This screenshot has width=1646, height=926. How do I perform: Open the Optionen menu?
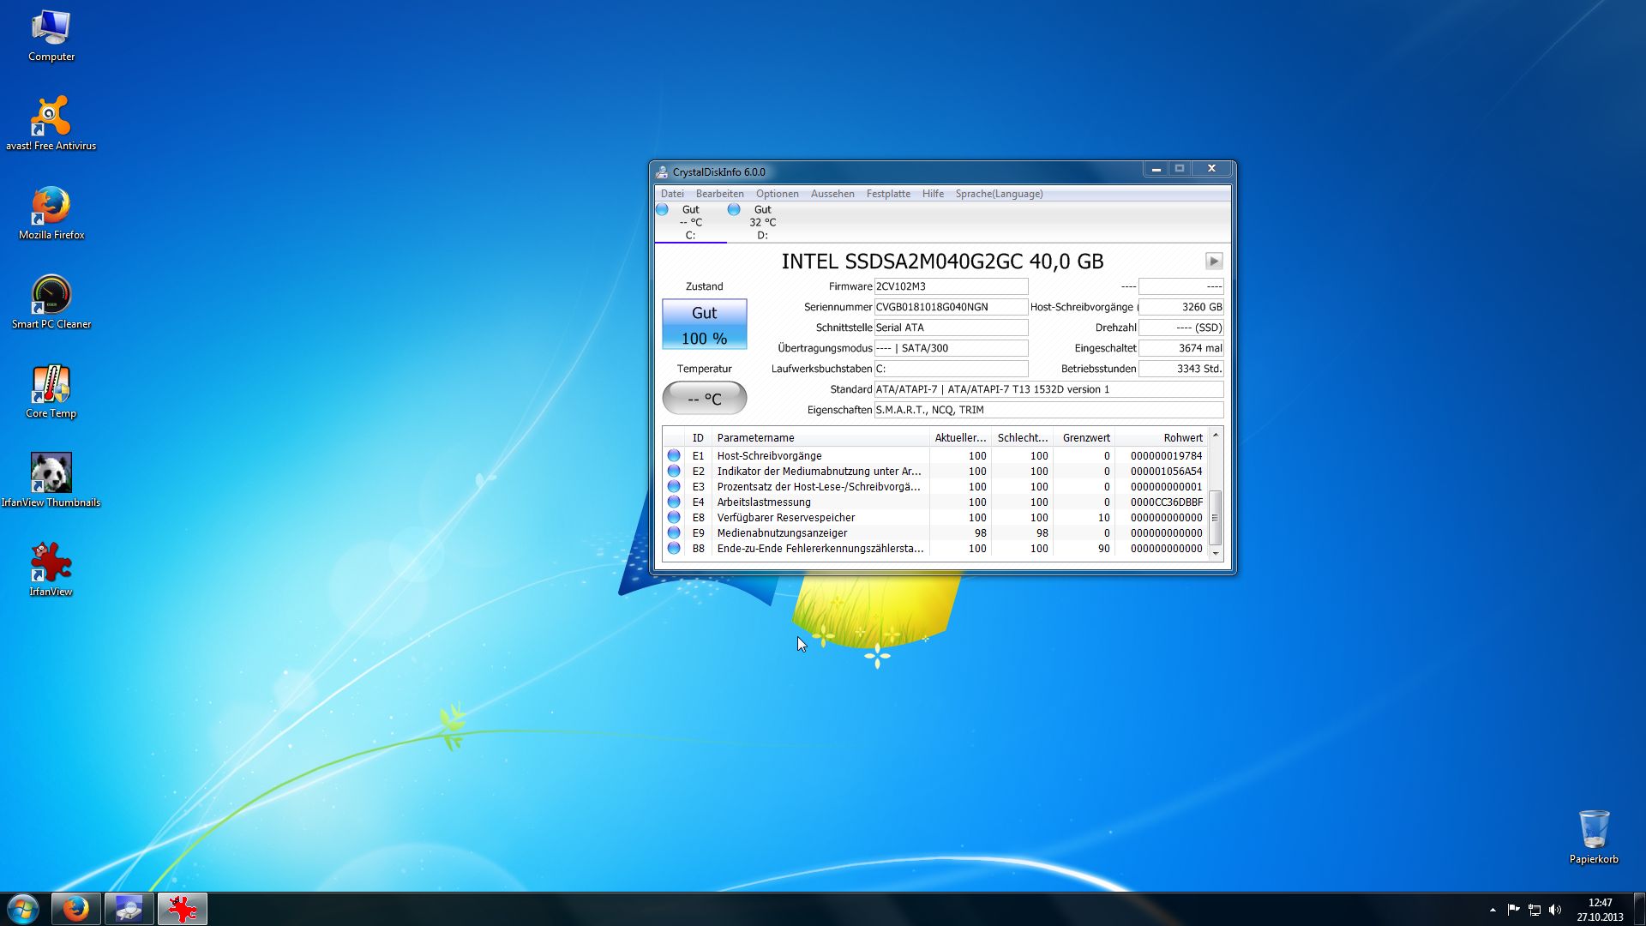778,194
